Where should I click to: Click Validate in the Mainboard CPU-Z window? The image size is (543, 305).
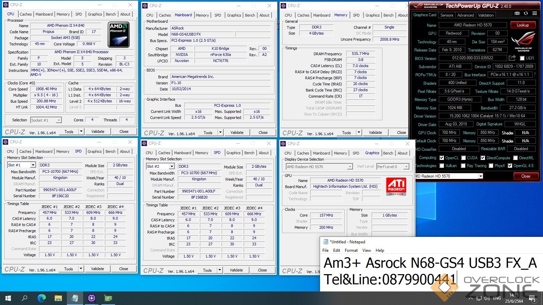pos(237,133)
